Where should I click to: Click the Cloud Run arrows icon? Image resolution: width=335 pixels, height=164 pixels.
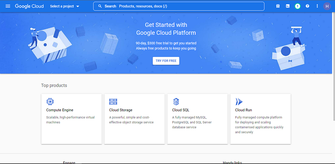[x=239, y=101]
